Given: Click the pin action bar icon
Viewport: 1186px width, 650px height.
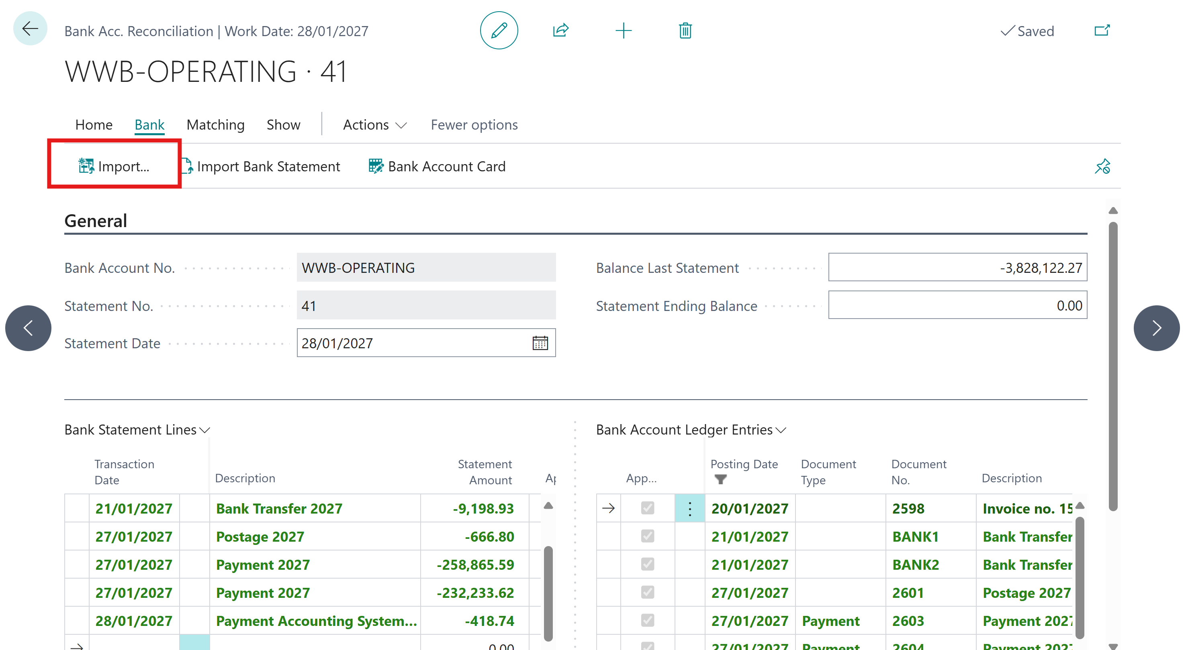Looking at the screenshot, I should [x=1102, y=167].
